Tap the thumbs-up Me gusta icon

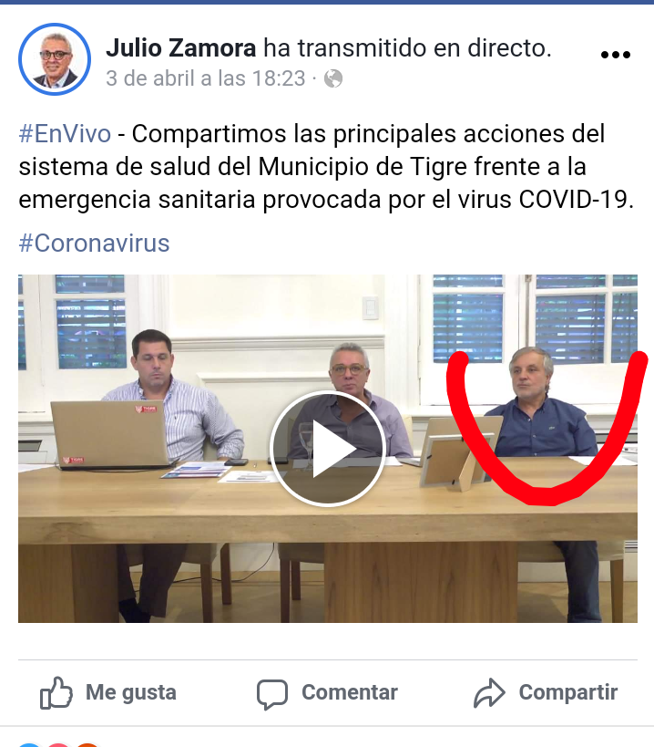point(56,692)
